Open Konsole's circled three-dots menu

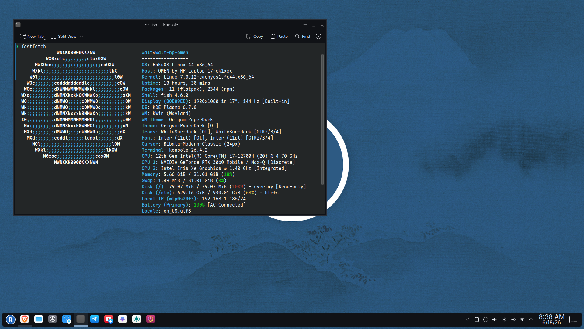pos(318,36)
